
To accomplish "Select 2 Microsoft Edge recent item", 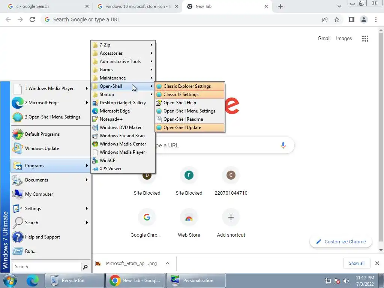I will click(51, 103).
